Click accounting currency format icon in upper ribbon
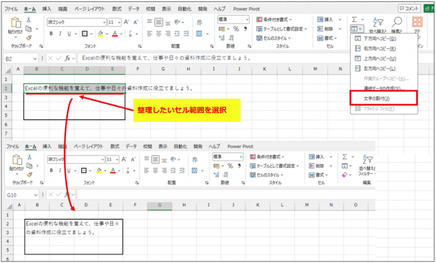The width and height of the screenshot is (436, 263). click(221, 29)
